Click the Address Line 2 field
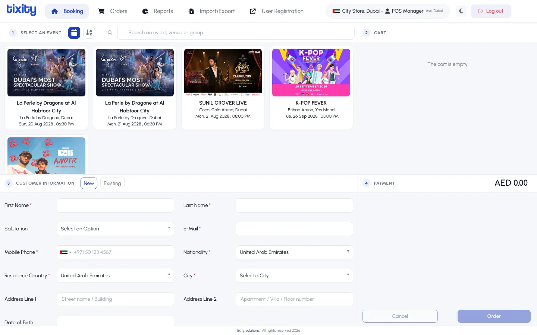This screenshot has width=537, height=335. tap(294, 299)
